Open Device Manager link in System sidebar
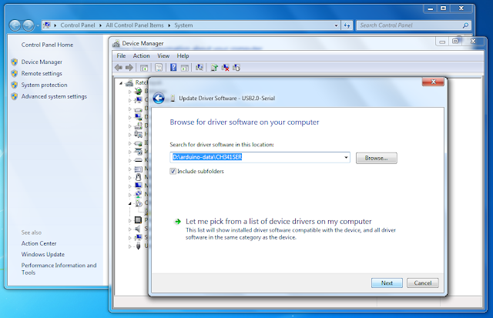 (x=42, y=62)
